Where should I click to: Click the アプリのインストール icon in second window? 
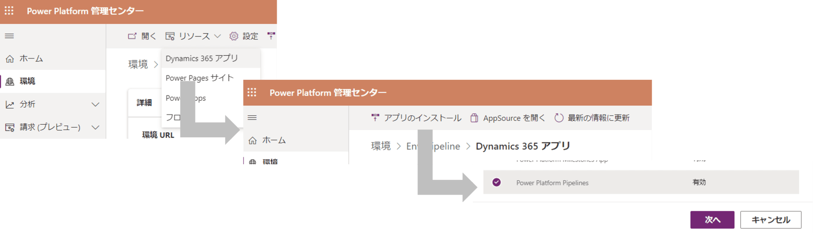click(375, 117)
